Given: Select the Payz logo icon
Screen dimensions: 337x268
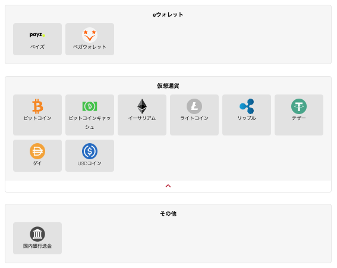Looking at the screenshot, I should [37, 35].
